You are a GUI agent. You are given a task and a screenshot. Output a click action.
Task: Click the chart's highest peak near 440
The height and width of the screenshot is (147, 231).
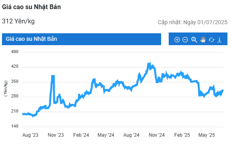[x=149, y=64]
